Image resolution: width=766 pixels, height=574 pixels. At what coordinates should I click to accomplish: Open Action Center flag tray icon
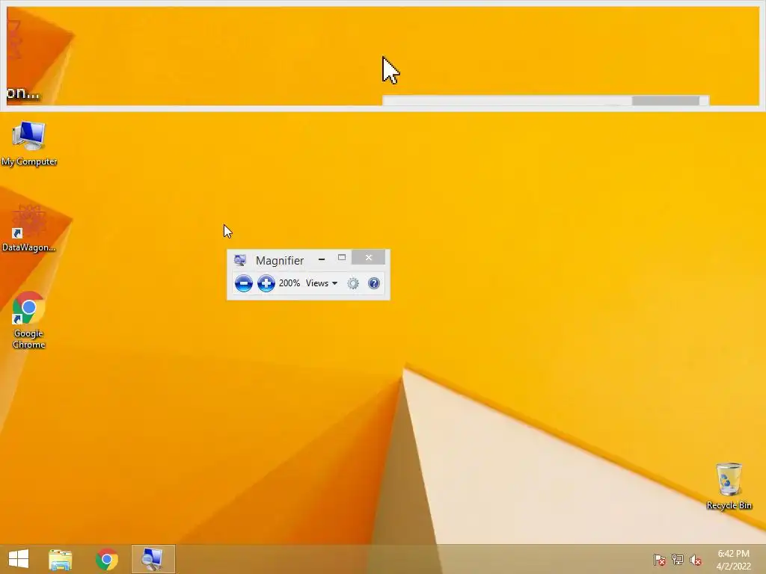[x=660, y=559]
